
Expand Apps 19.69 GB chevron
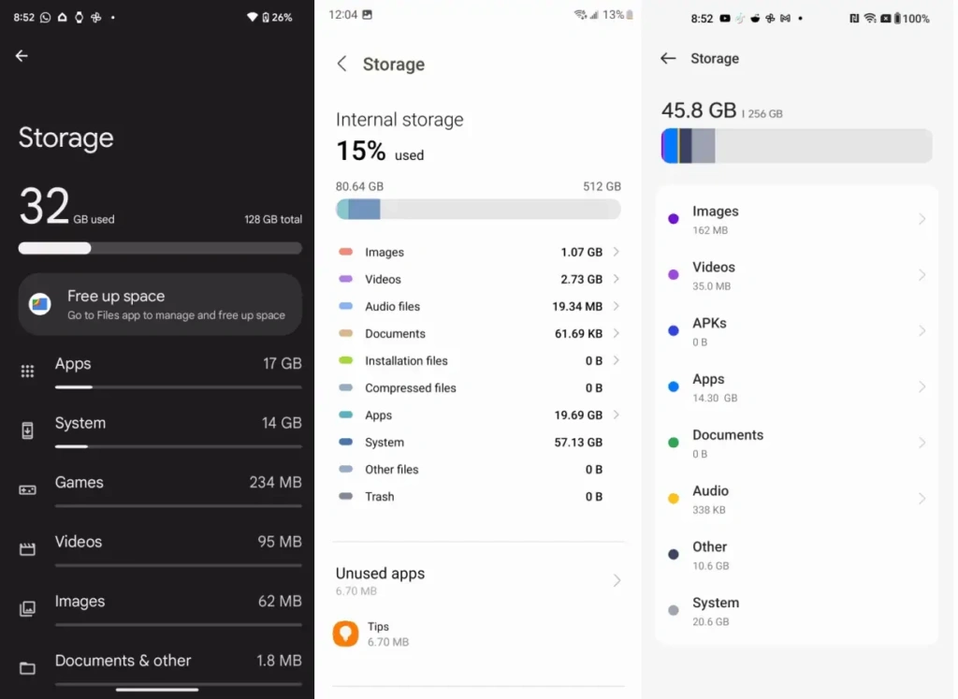coord(616,415)
